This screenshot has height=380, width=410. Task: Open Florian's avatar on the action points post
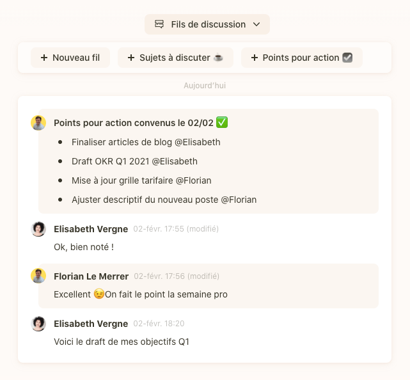pyautogui.click(x=38, y=123)
